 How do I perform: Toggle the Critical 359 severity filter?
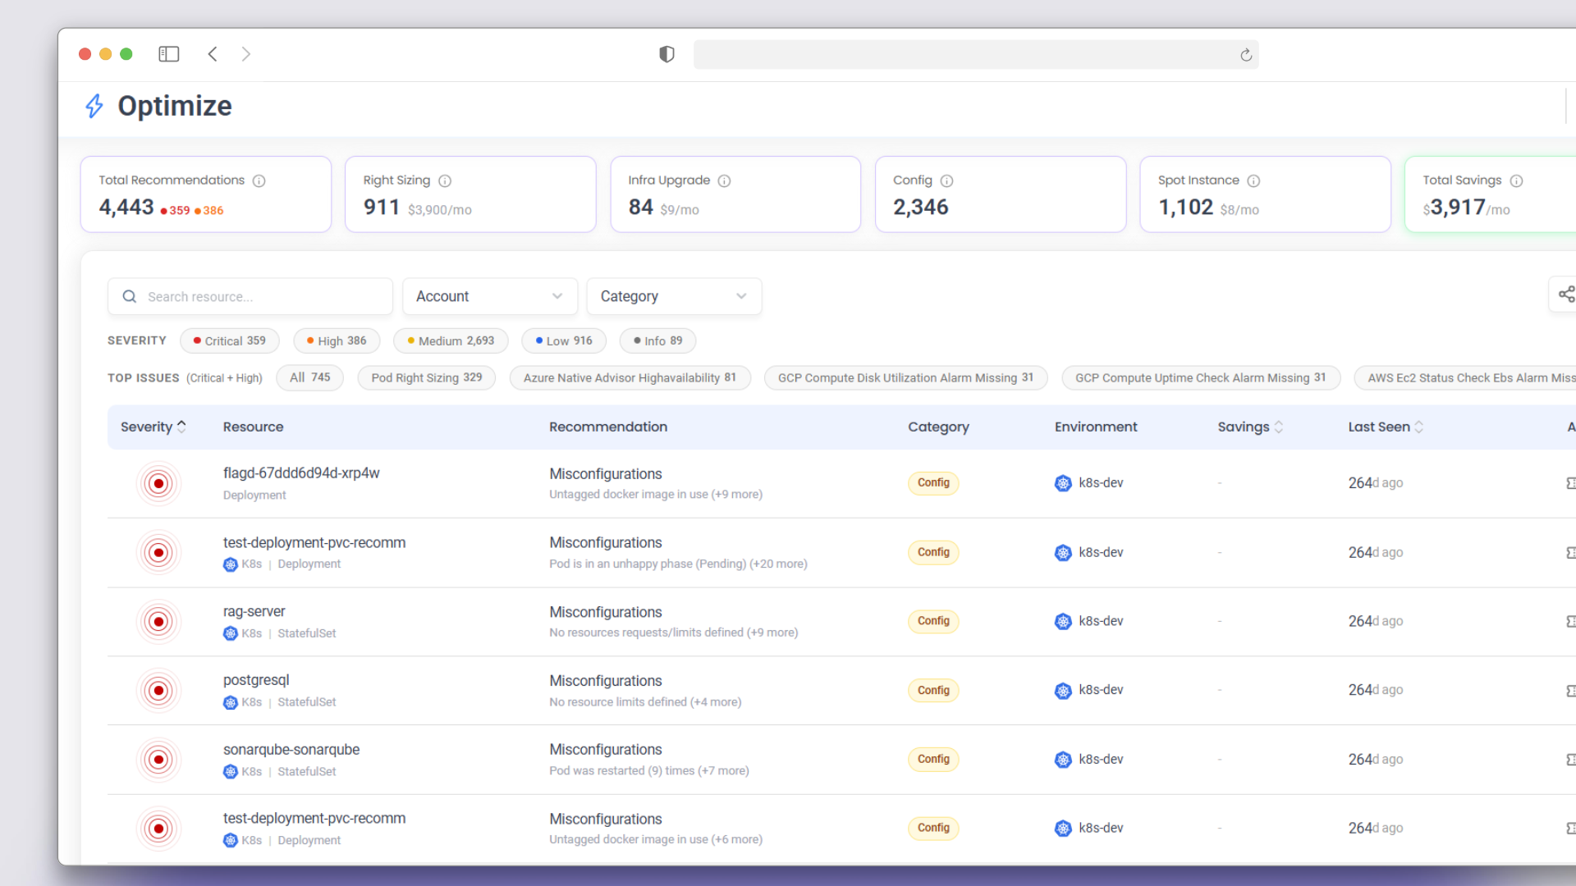pyautogui.click(x=229, y=340)
